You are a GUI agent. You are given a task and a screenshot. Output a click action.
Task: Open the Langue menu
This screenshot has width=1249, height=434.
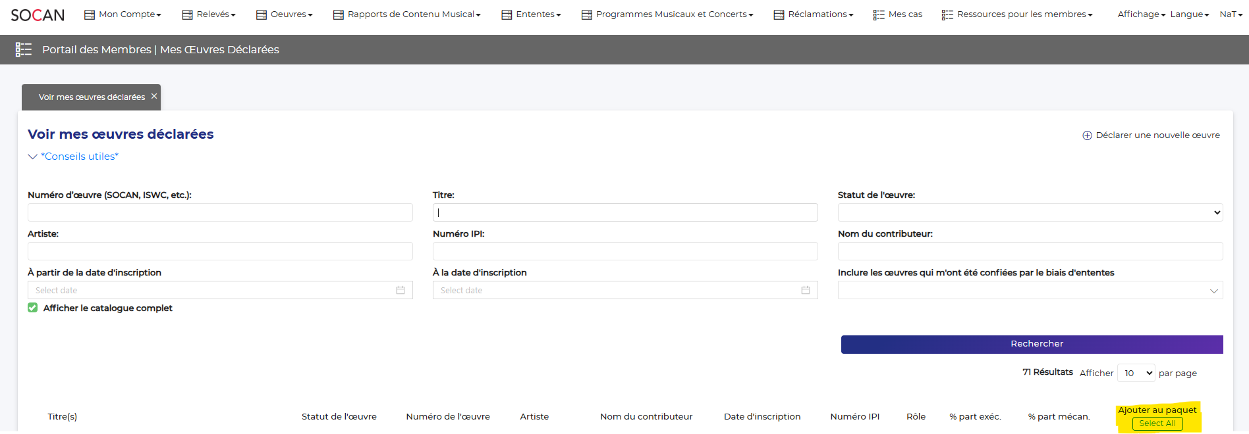1189,14
